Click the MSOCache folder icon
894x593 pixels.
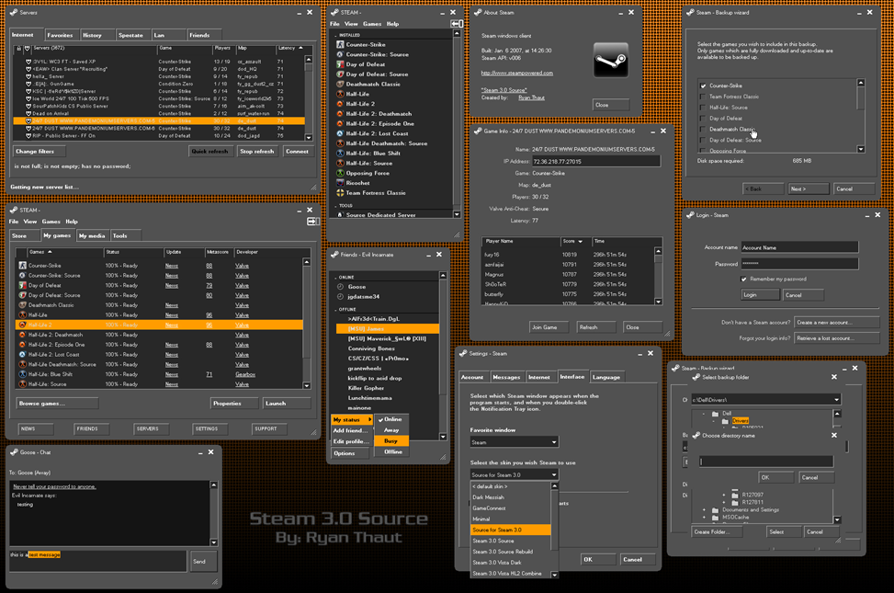[715, 518]
